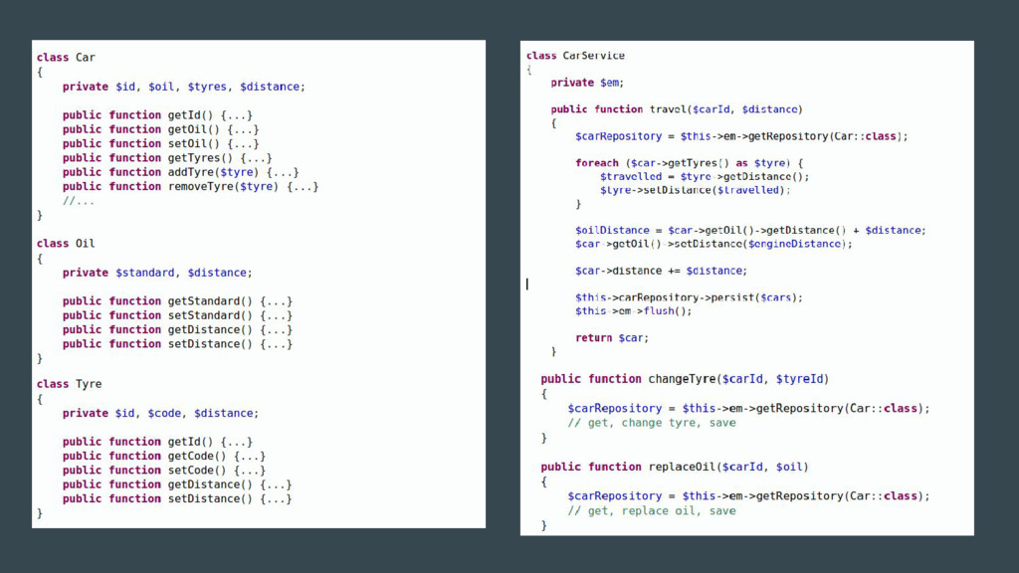1019x573 pixels.
Task: Click the "class Car" declaration line
Action: (x=66, y=57)
